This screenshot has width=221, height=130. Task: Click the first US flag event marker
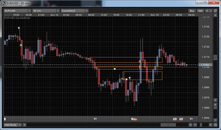coord(175,119)
